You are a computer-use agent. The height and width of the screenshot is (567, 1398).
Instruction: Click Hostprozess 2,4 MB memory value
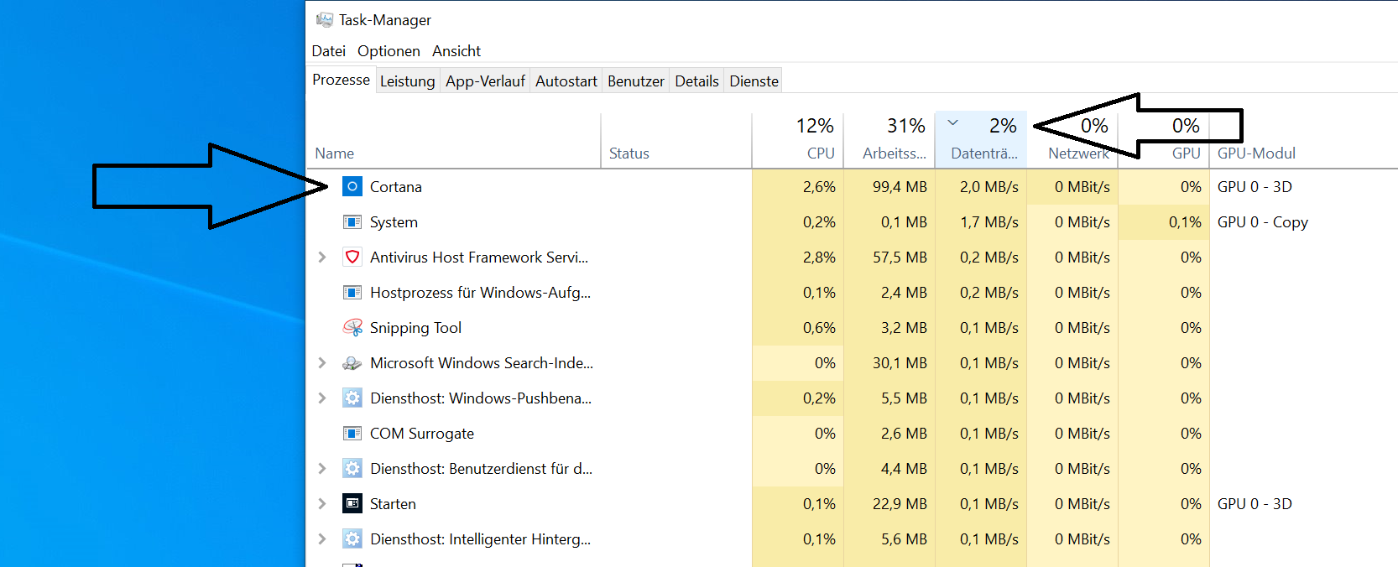(904, 293)
